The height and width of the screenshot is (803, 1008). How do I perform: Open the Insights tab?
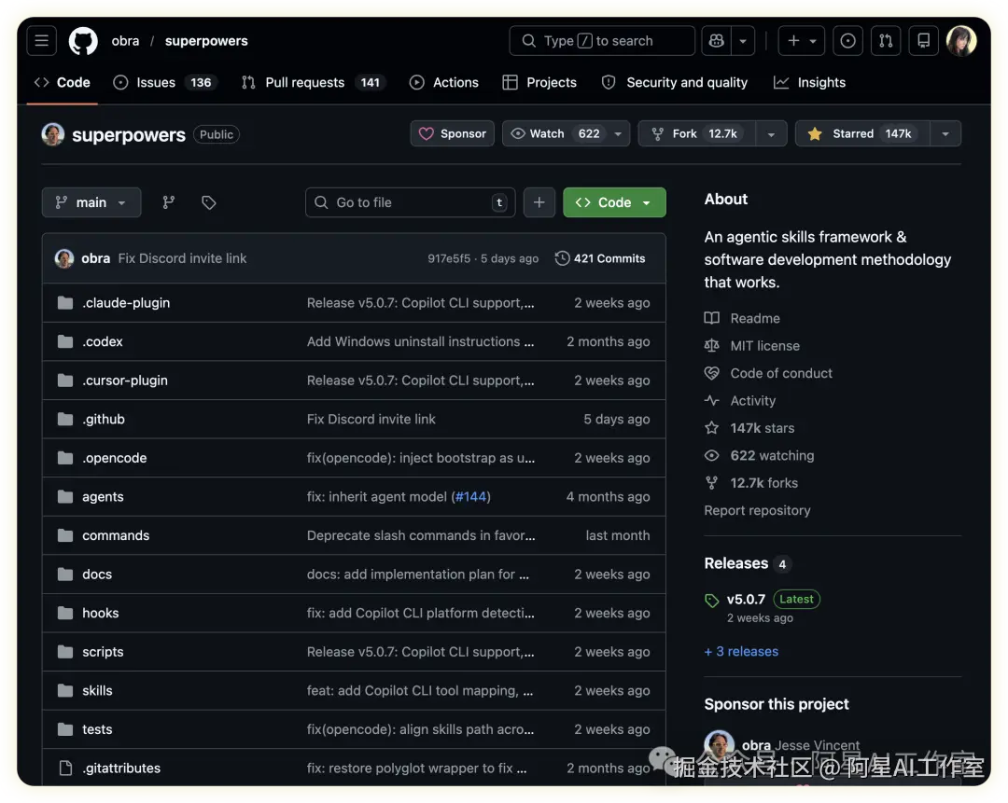click(809, 82)
